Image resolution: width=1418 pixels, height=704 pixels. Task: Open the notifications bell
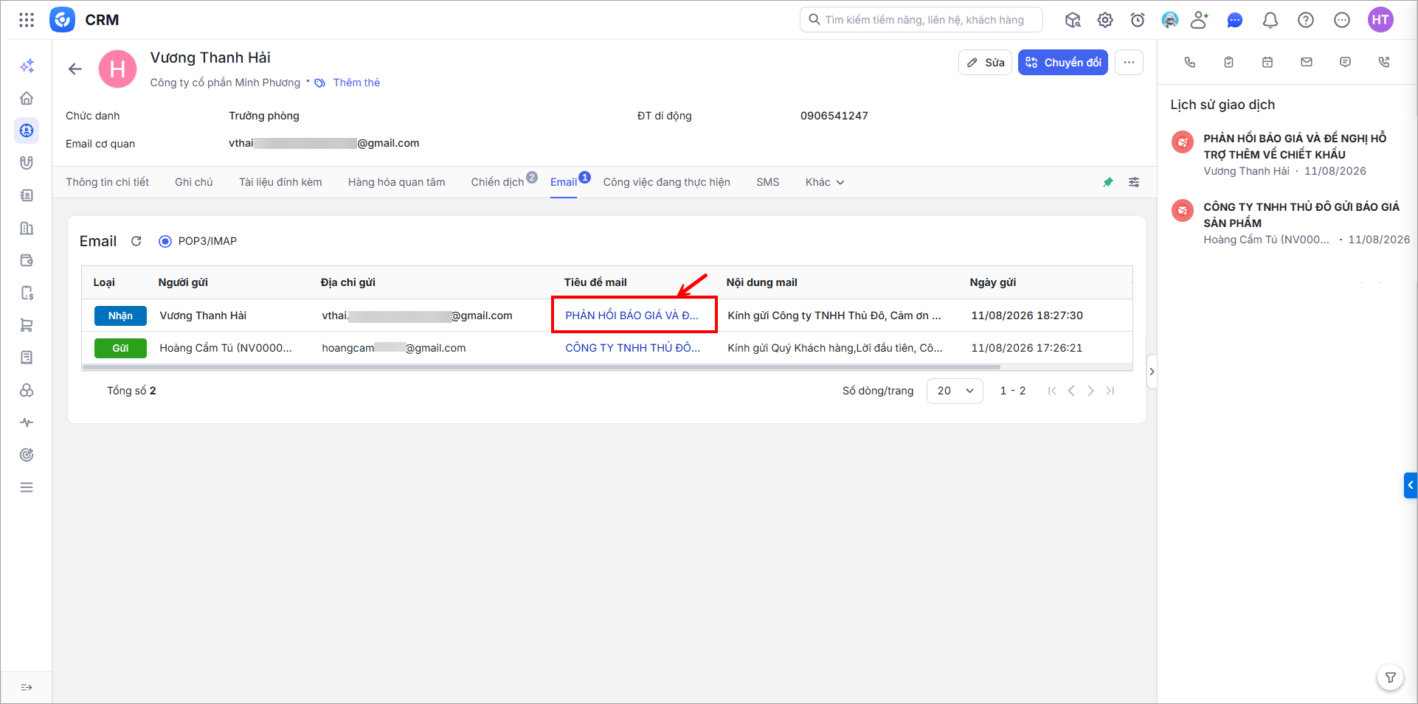[x=1270, y=20]
